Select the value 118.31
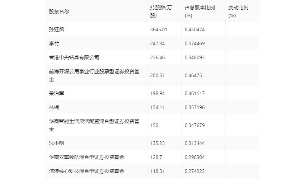 (x=158, y=171)
